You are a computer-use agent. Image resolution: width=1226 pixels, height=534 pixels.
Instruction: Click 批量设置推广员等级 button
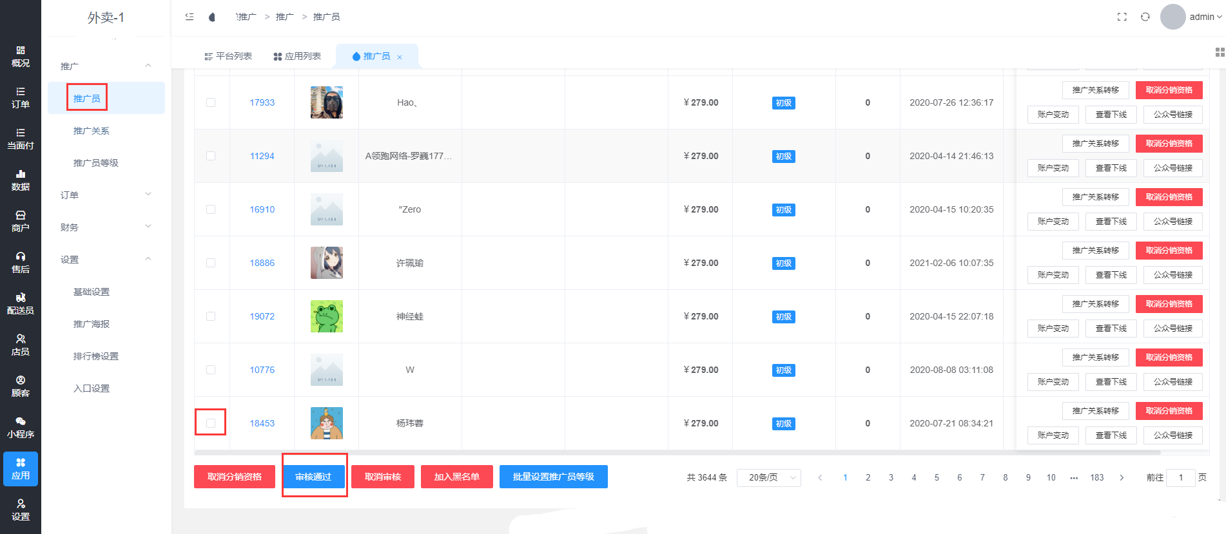pos(554,477)
